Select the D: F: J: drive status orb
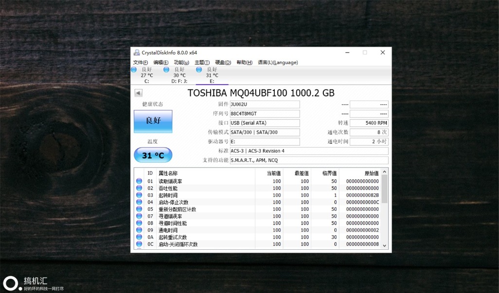This screenshot has width=499, height=293. click(x=166, y=69)
